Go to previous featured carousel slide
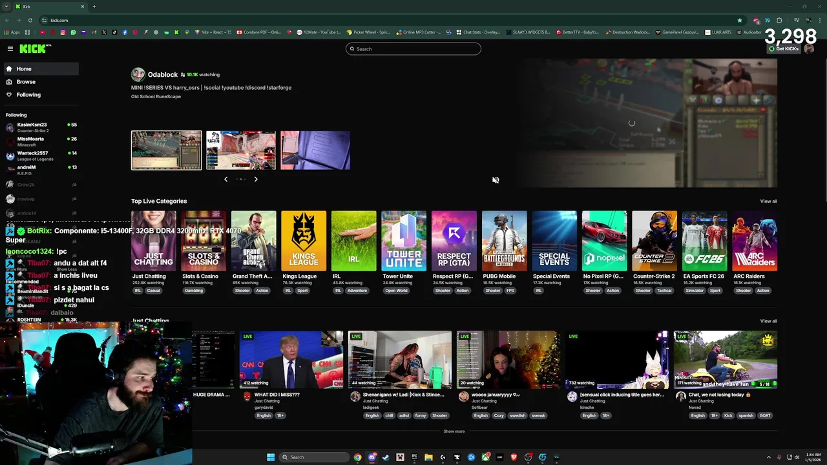Viewport: 827px width, 465px height. click(x=225, y=180)
